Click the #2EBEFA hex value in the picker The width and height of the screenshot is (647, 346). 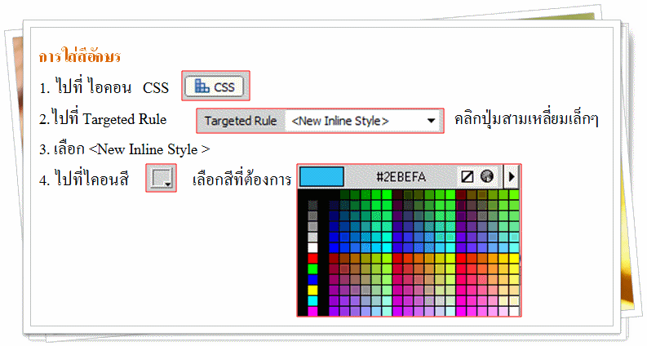tap(401, 177)
